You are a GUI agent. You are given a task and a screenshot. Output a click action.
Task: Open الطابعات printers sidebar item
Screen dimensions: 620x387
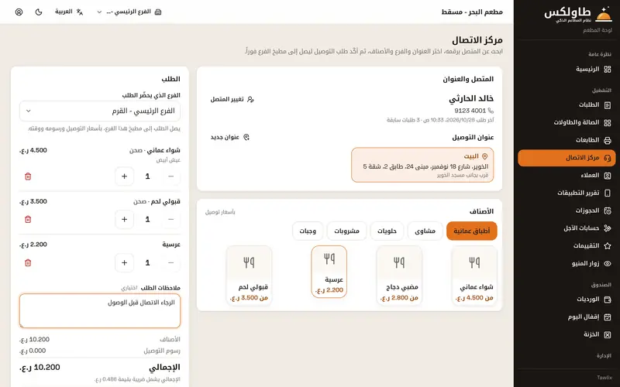point(567,140)
